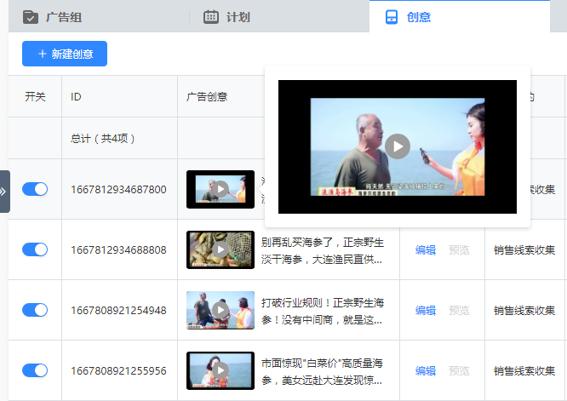Open video thumbnail for ID 1667808921255956

[x=220, y=370]
